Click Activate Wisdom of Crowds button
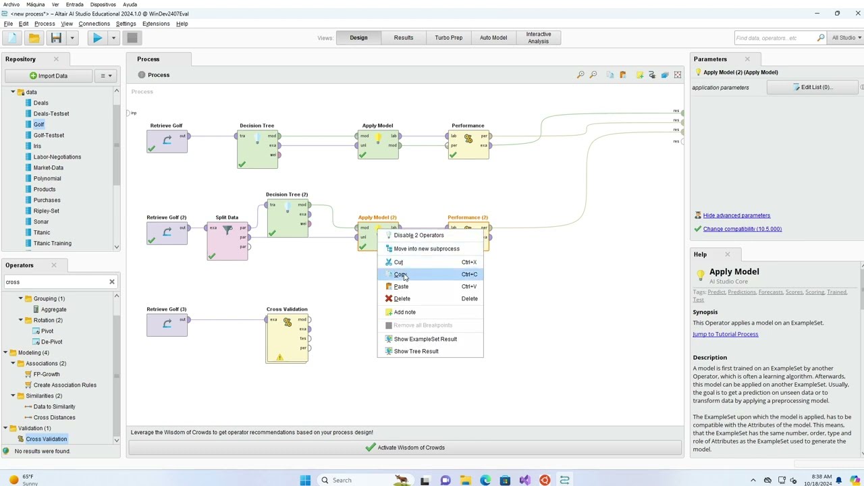This screenshot has height=486, width=864. click(405, 448)
